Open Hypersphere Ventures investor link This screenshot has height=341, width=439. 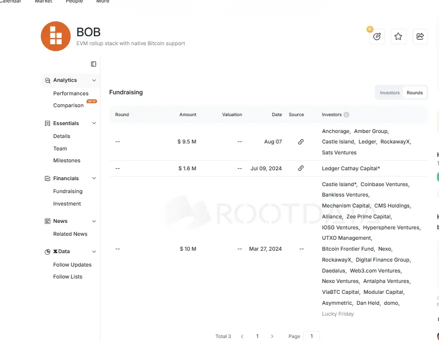pos(391,228)
